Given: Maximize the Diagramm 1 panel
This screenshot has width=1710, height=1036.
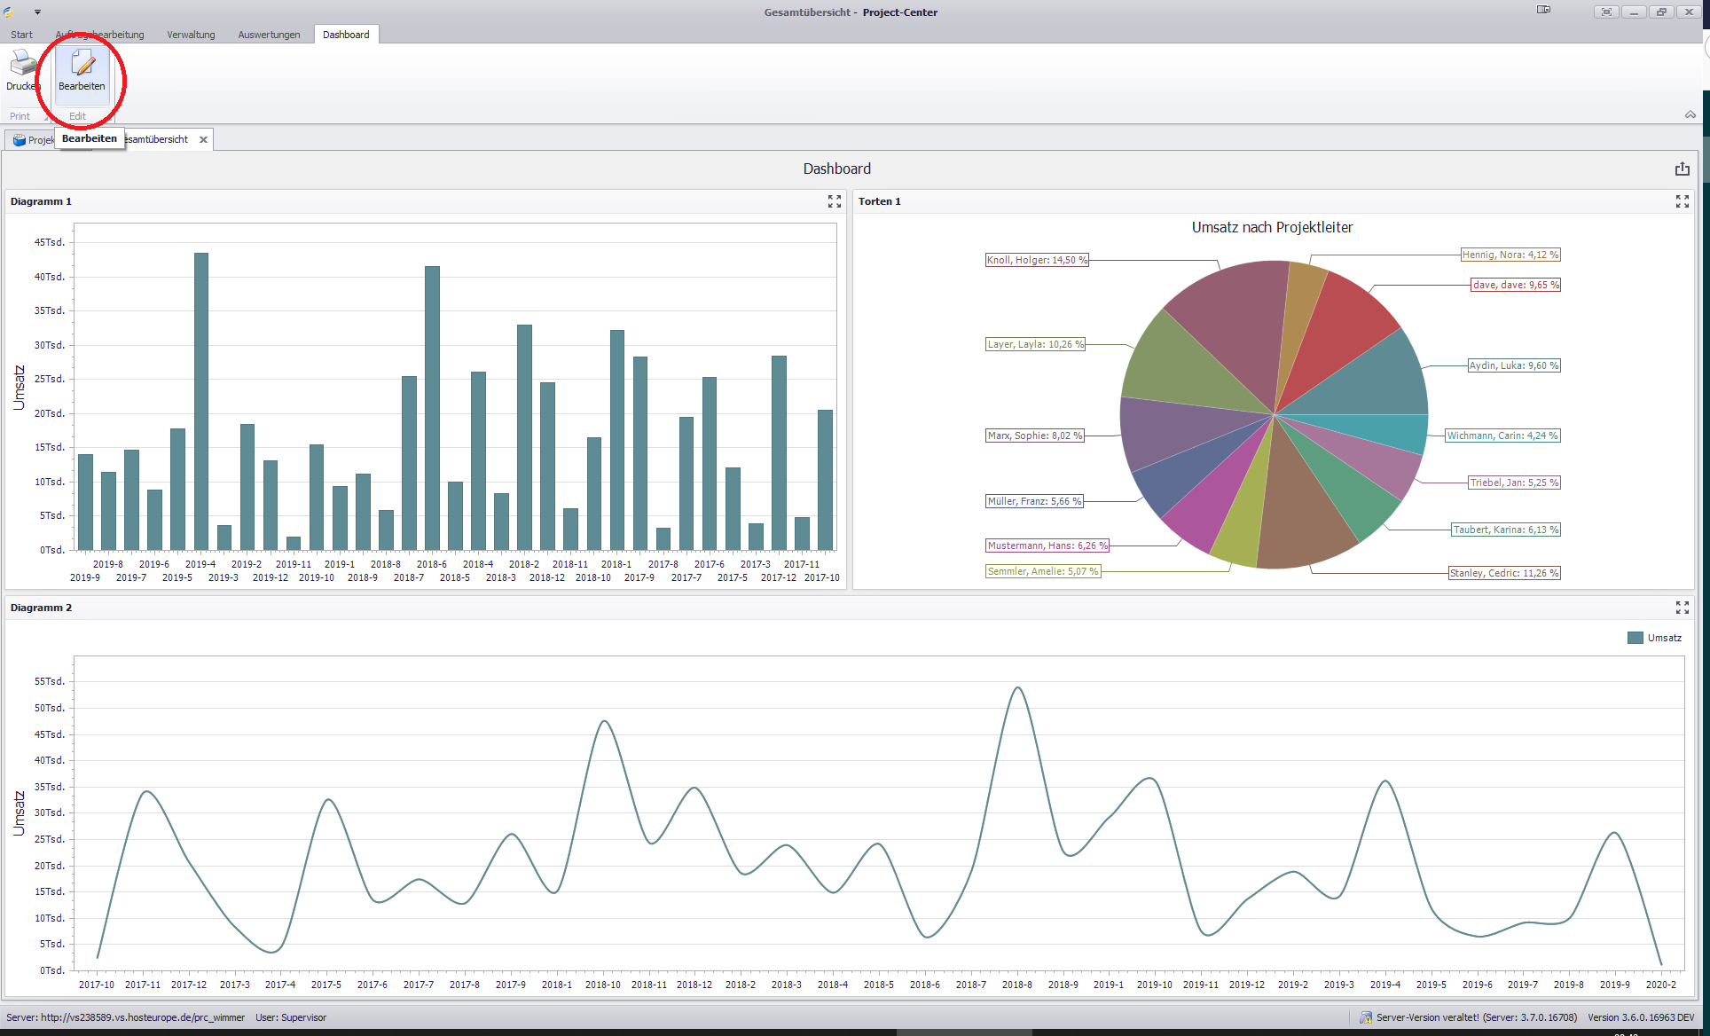Looking at the screenshot, I should [834, 201].
